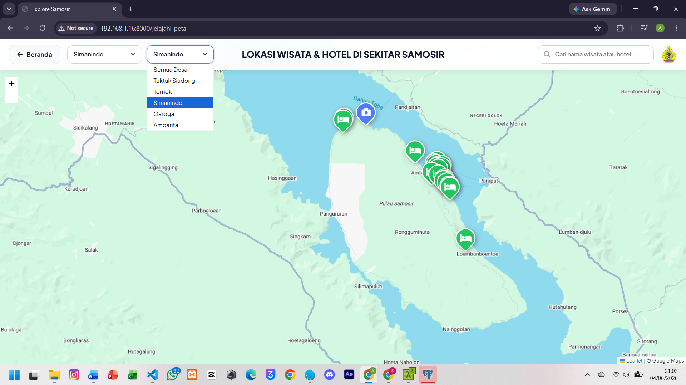Screen dimensions: 686x385
Task: Open Microsoft Edge from taskbar
Action: (x=251, y=375)
